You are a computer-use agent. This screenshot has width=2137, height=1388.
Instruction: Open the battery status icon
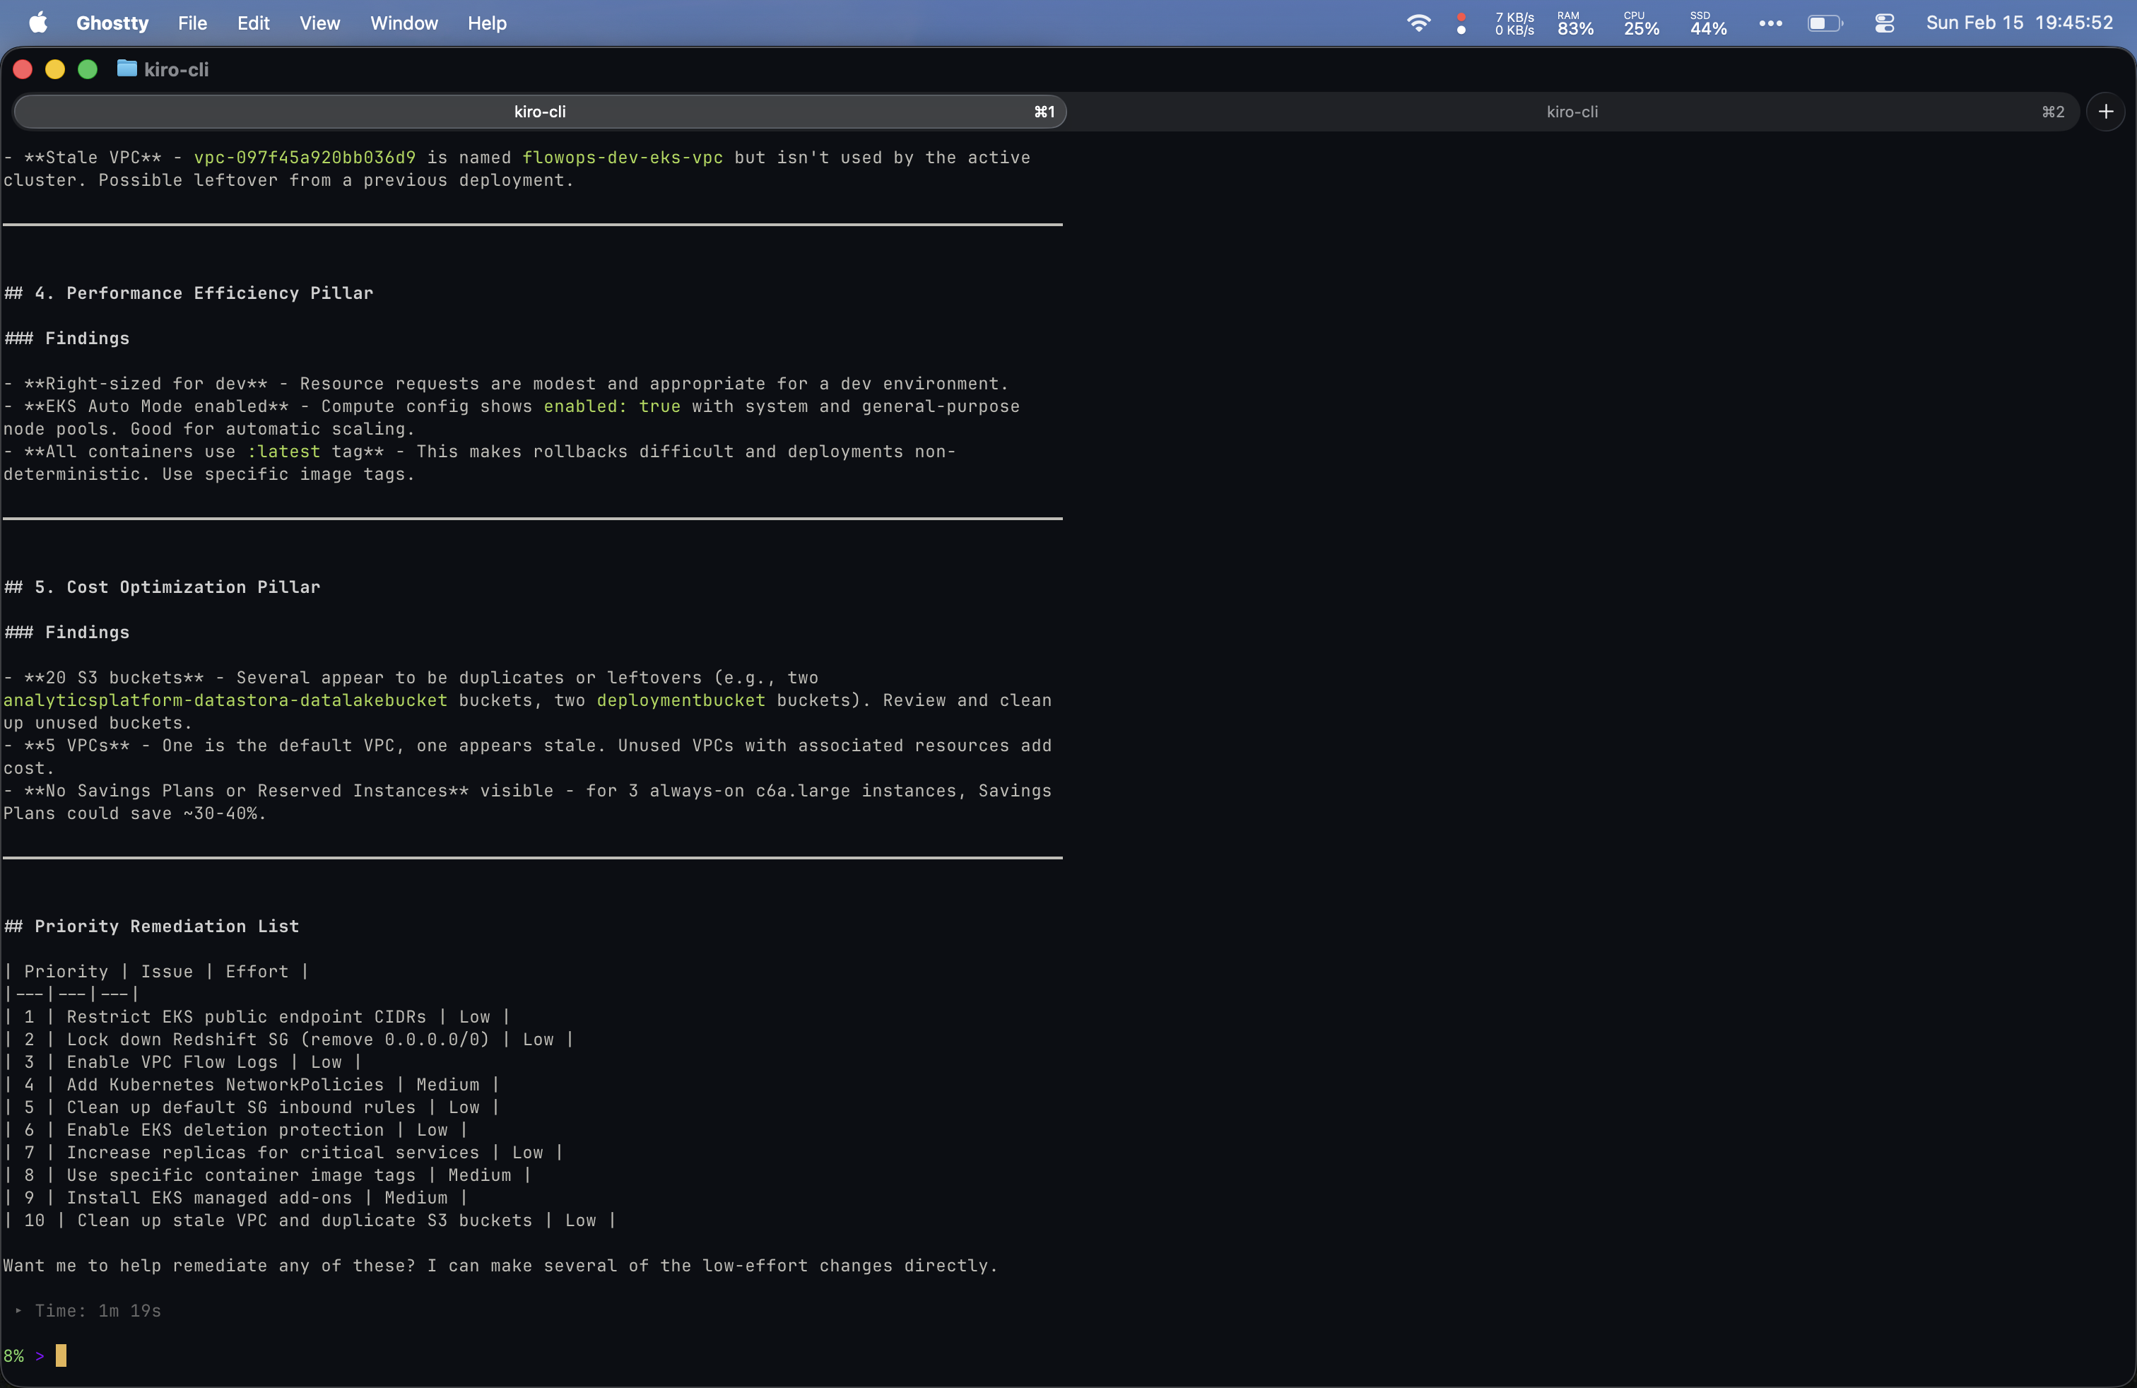click(1826, 23)
